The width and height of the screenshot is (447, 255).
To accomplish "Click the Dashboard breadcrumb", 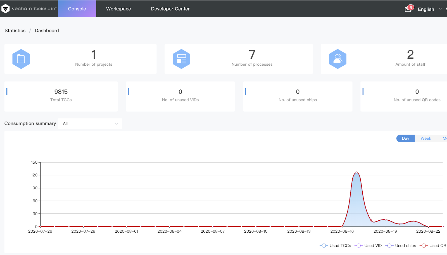I will 47,30.
